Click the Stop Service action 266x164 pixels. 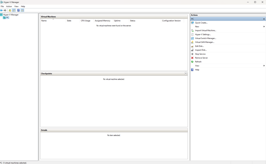click(200, 54)
